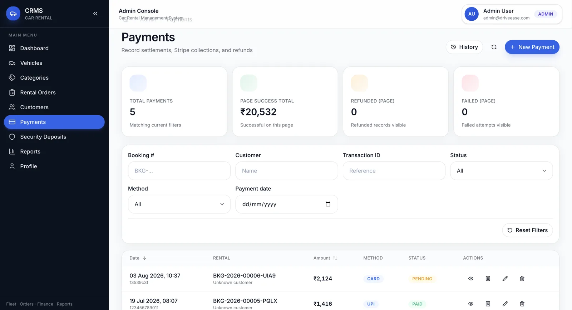572x310 pixels.
Task: Sort table by Date column
Action: point(138,258)
